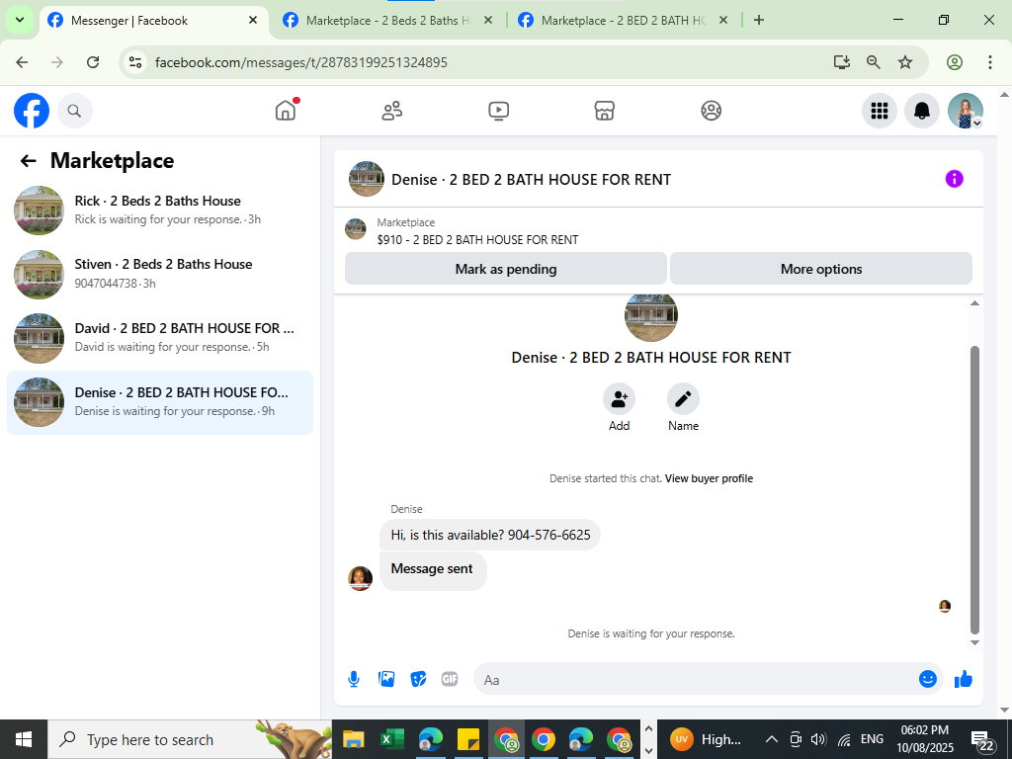The image size is (1012, 759).
Task: Install app icon in address bar
Action: 841,62
